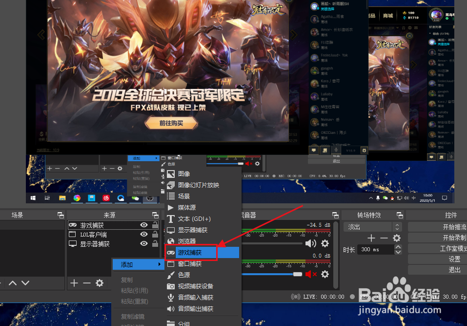Click the mixer panel vertical scrollbar
Viewport: 467px width, 326px height.
pos(336,255)
